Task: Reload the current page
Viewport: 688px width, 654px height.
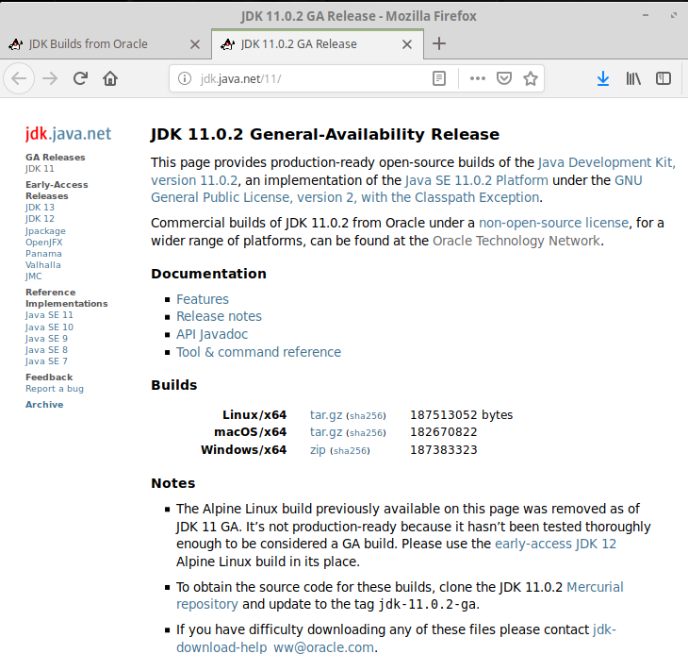Action: coord(80,78)
